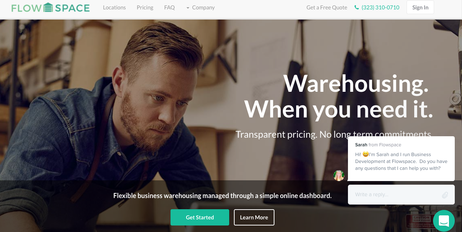Click the Warehousing. When you need it. headline
Viewport: 462px width, 232px height.
[339, 96]
